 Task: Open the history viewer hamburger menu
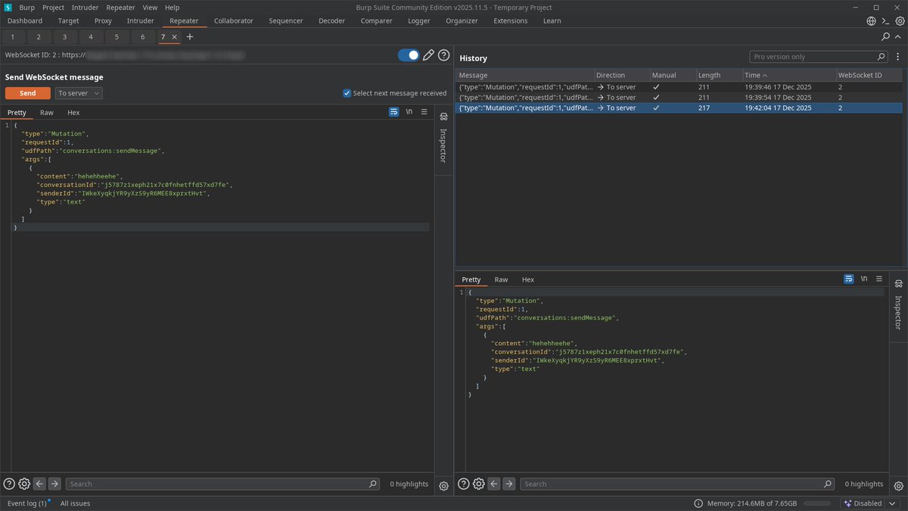[x=878, y=279]
